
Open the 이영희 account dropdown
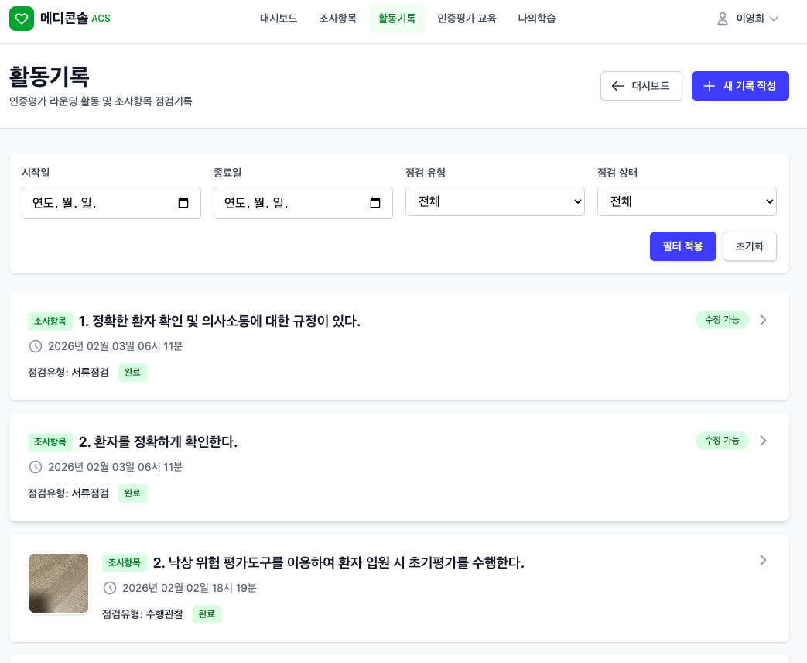click(745, 19)
